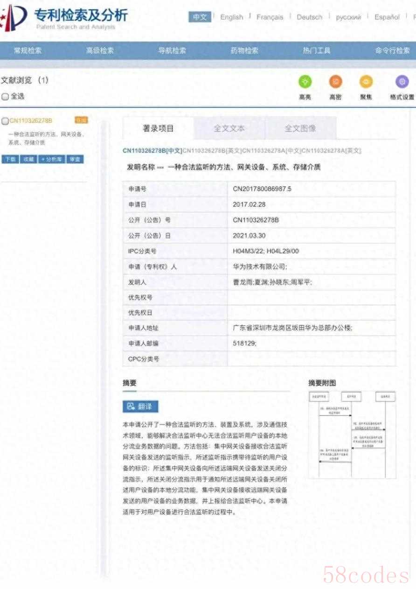
Task: Click the inventors 曹龙雨;夏渊;孙晓东;周军平
Action: click(272, 282)
